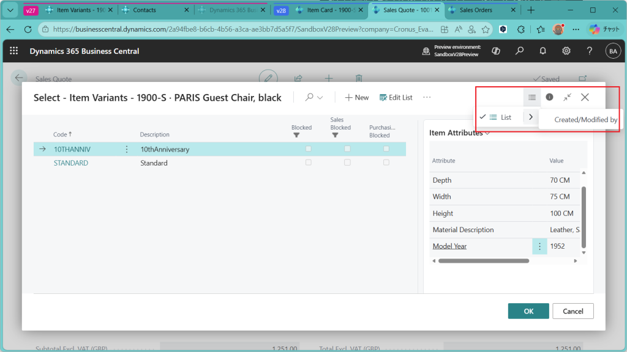
Task: Toggle Sales Blocked checkbox for STANDARD row
Action: (x=347, y=163)
